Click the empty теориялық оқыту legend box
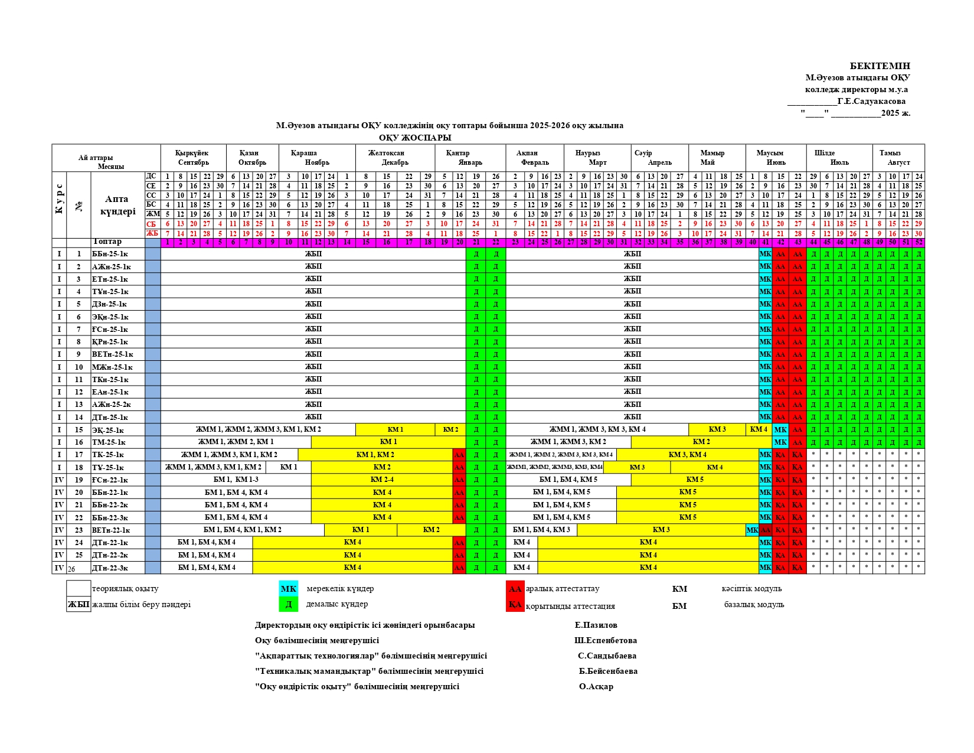 click(79, 588)
